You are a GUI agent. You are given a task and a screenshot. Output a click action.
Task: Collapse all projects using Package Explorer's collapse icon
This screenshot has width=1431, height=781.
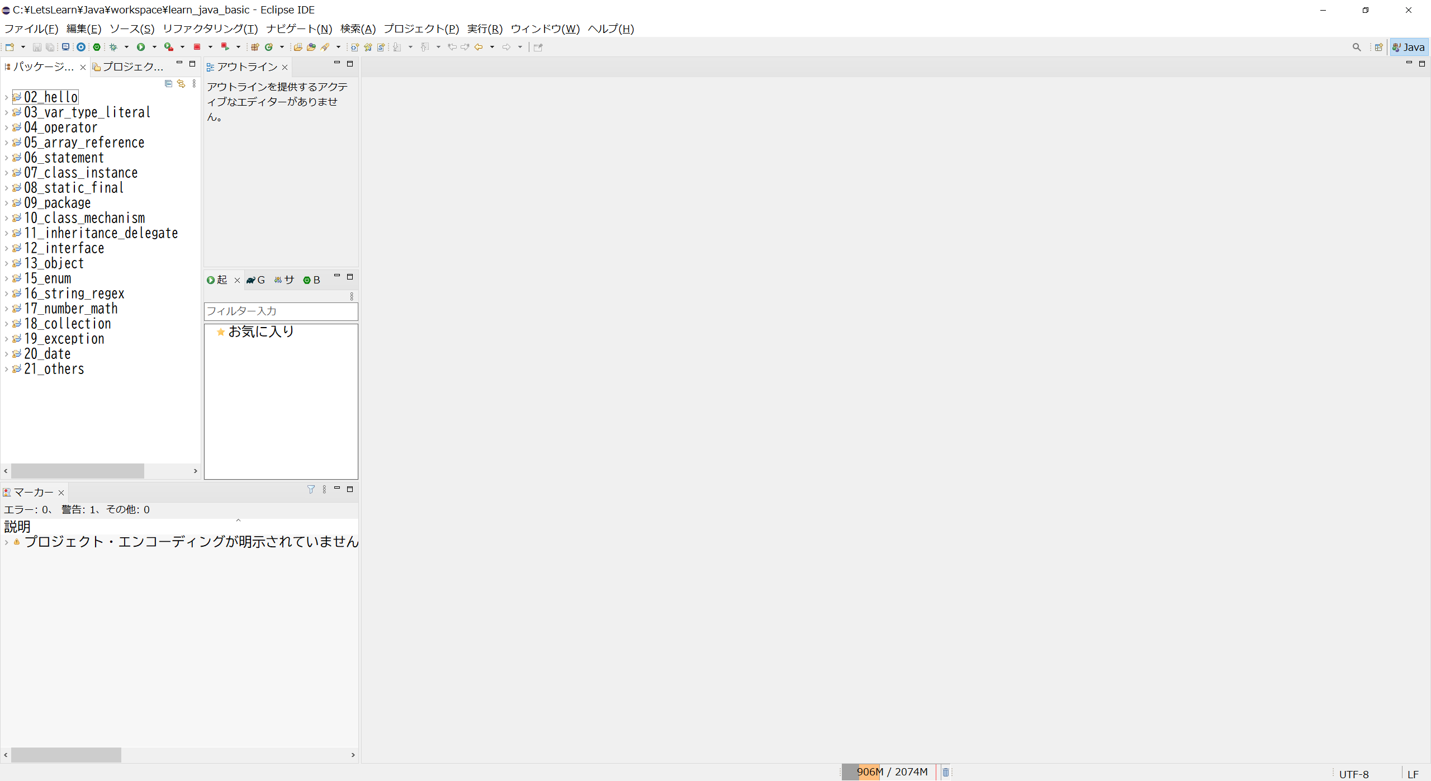(168, 84)
